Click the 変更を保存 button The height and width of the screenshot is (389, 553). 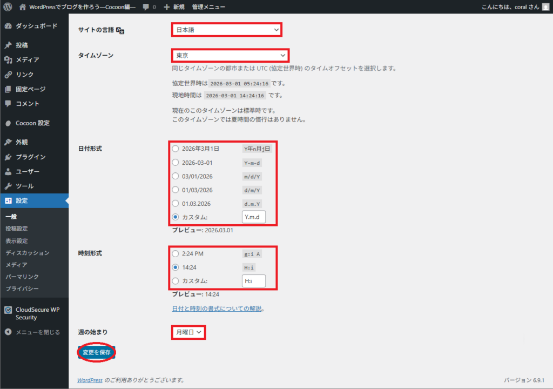(97, 352)
